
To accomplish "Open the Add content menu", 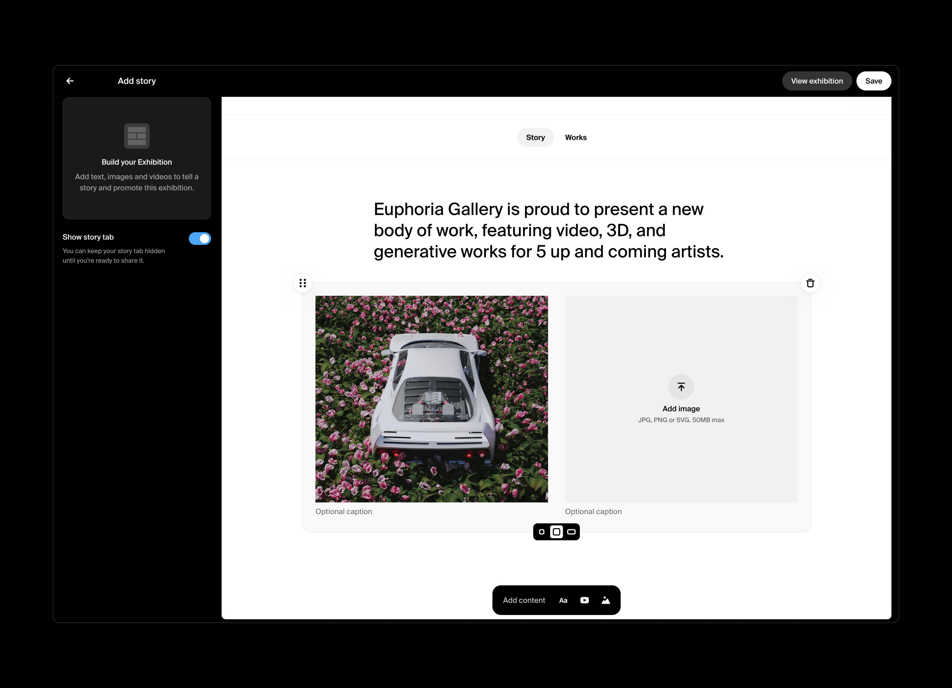I will (x=523, y=600).
